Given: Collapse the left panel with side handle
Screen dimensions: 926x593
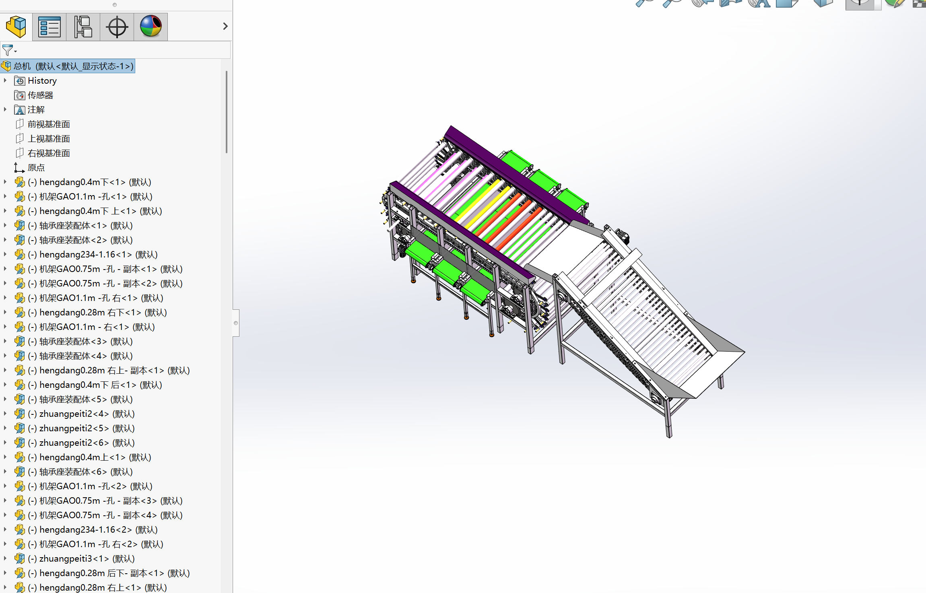Looking at the screenshot, I should tap(236, 323).
